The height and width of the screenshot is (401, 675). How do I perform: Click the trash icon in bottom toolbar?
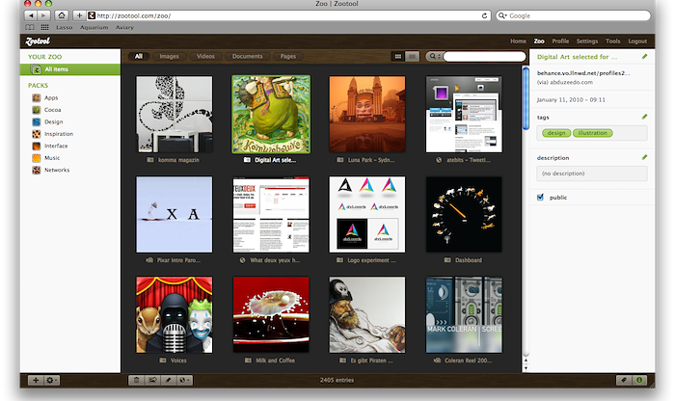[137, 381]
